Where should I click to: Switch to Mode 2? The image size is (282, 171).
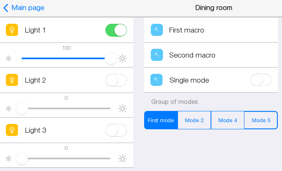[194, 120]
